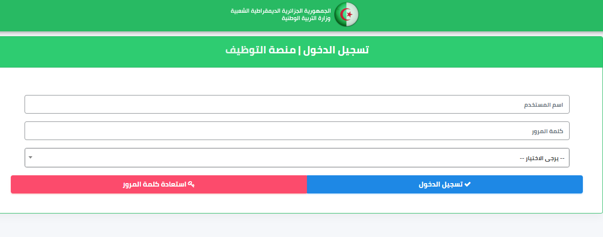This screenshot has height=237, width=603.
Task: Focus the اسم المستخدم username field
Action: click(x=297, y=104)
